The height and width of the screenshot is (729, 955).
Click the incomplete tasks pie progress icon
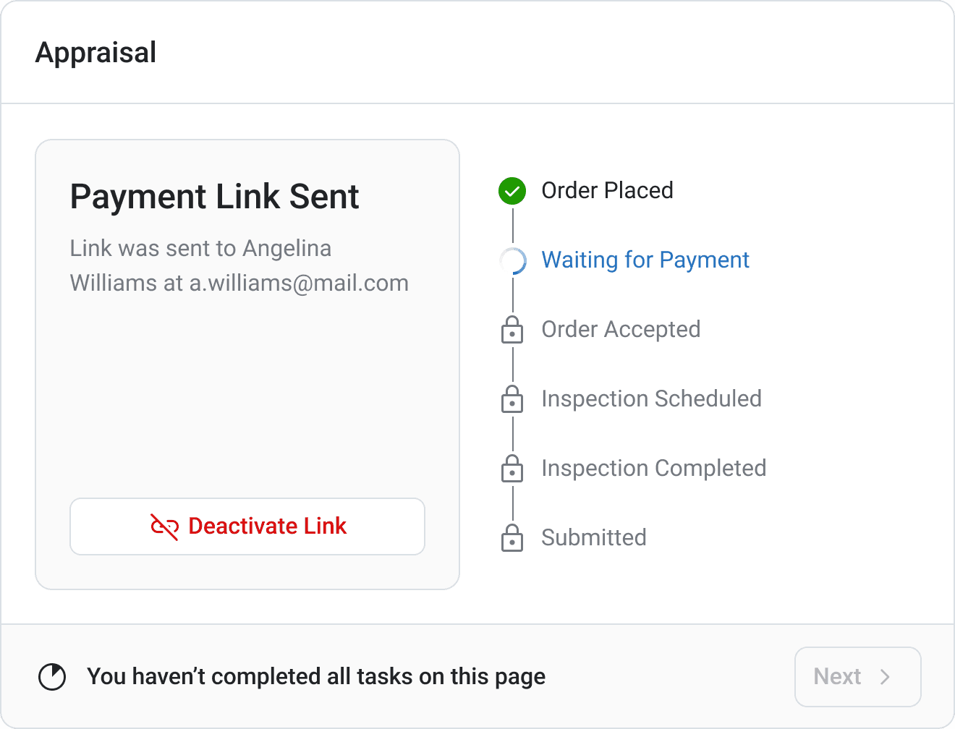52,677
